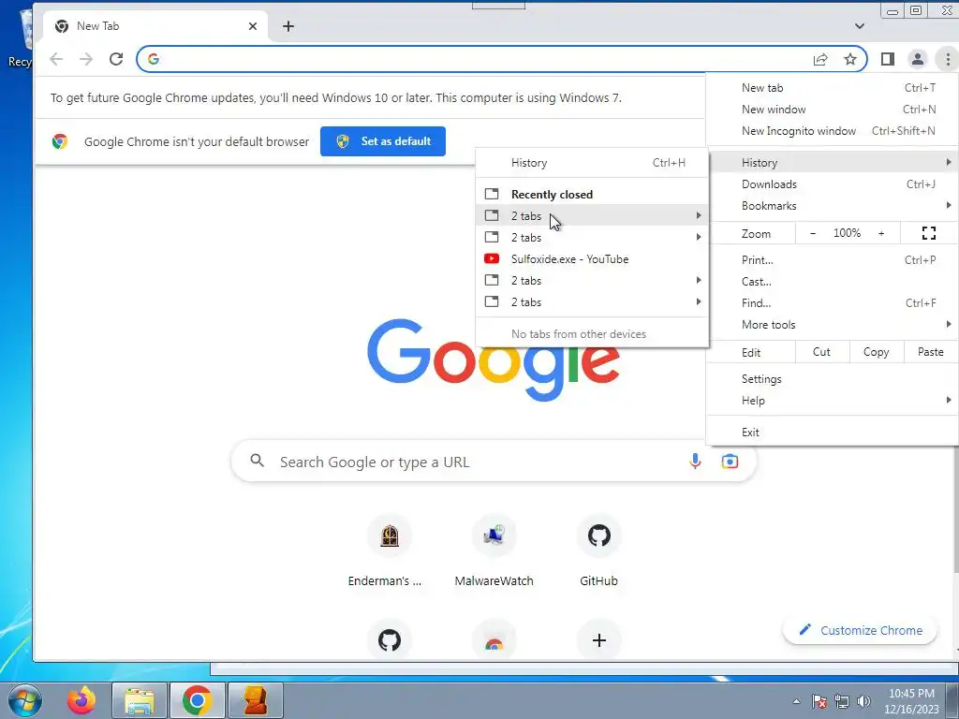The image size is (959, 719).
Task: Open a new tab with plus icon
Action: [x=288, y=26]
